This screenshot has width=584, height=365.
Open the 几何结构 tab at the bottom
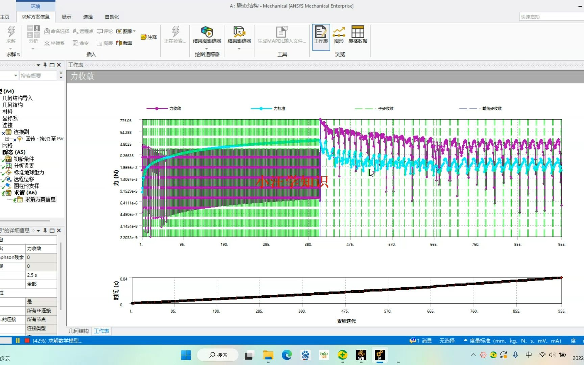pos(78,331)
